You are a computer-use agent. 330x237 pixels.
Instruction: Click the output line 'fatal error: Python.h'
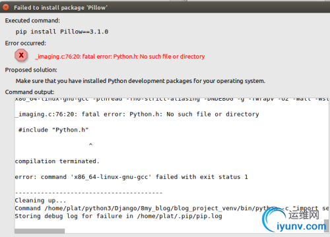pyautogui.click(x=137, y=115)
